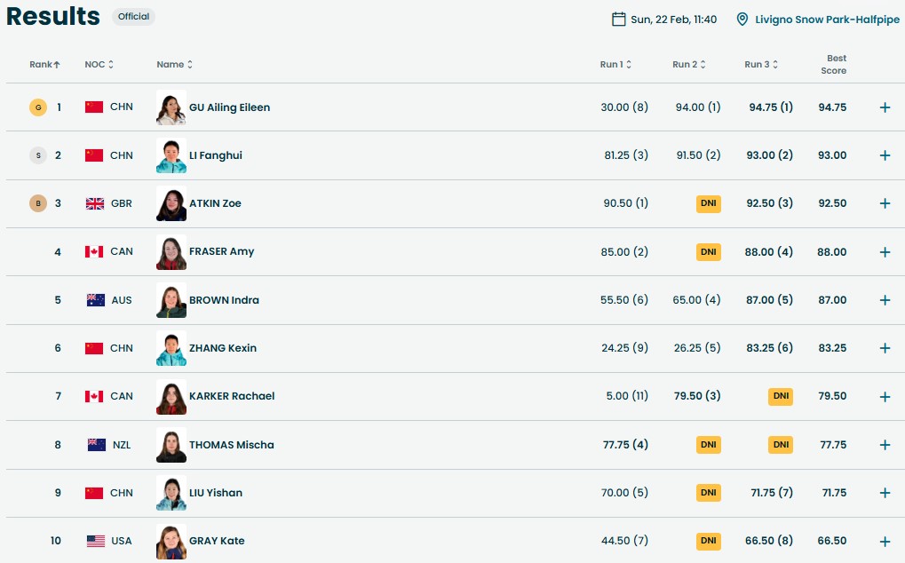
Task: Click the bronze medal icon beside rank 3
Action: 37,203
